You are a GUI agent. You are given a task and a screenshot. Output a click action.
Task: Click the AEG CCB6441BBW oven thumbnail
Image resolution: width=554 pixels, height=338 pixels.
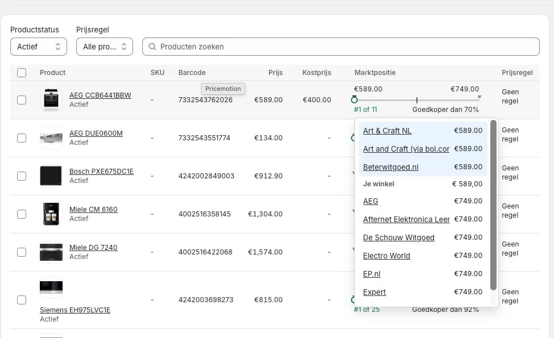click(51, 100)
